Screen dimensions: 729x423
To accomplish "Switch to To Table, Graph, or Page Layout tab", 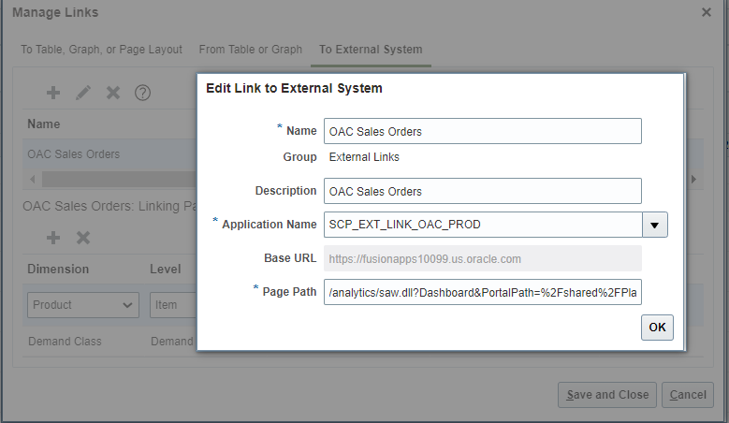I will pyautogui.click(x=104, y=50).
